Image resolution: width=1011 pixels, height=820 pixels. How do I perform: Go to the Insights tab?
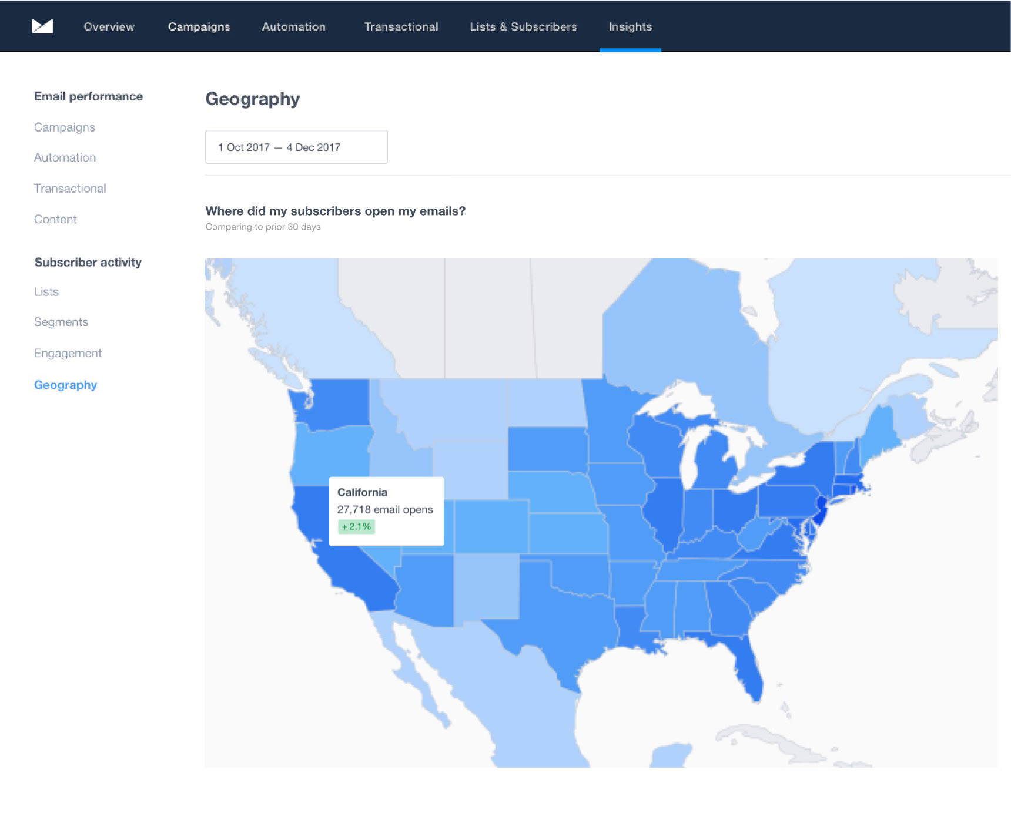[630, 26]
